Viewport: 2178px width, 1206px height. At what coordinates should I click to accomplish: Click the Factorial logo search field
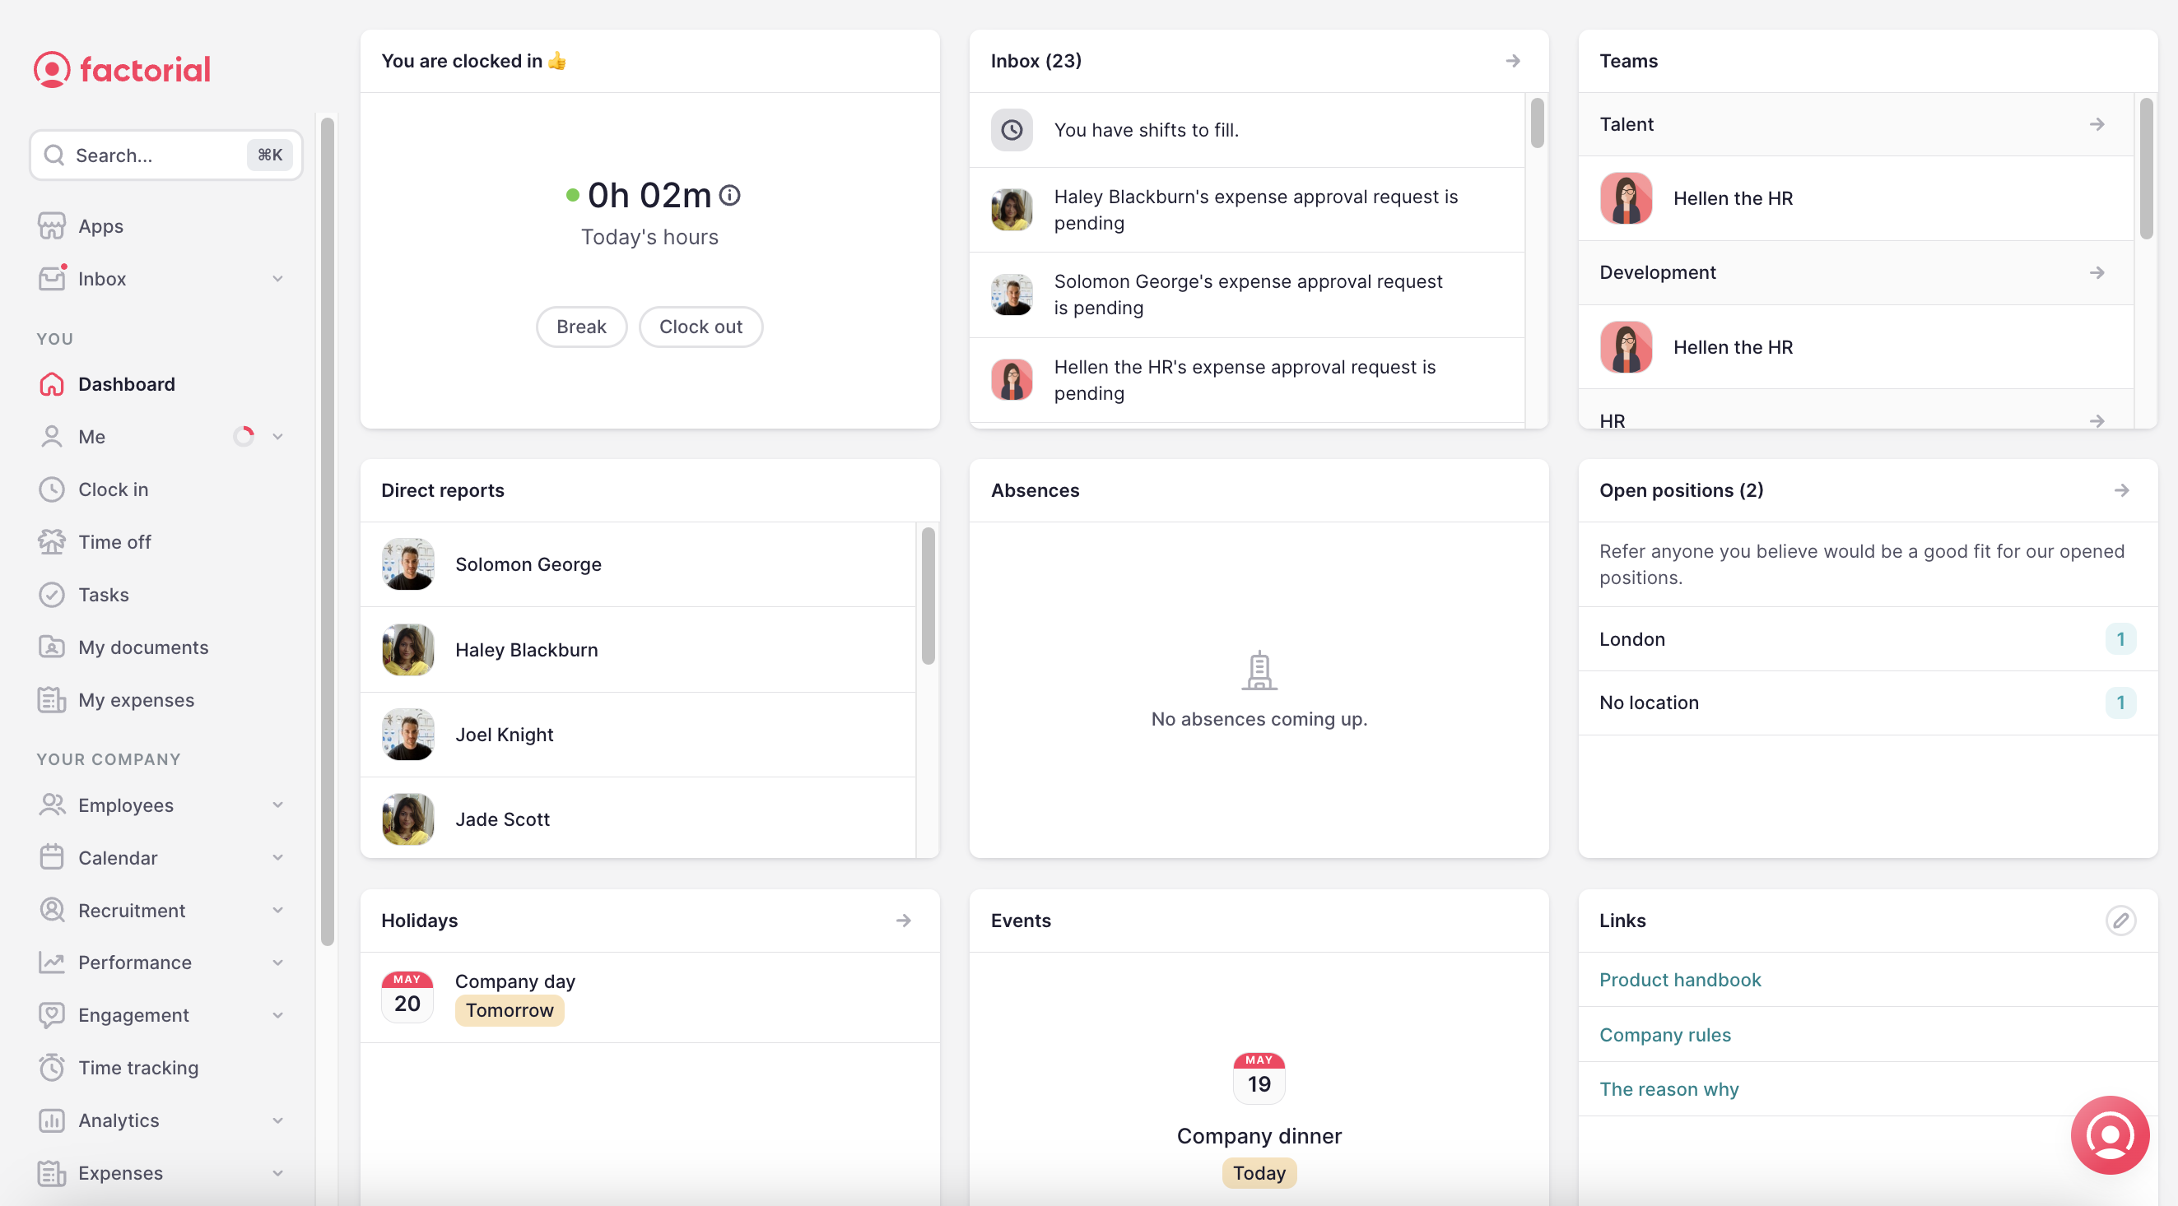coord(164,155)
